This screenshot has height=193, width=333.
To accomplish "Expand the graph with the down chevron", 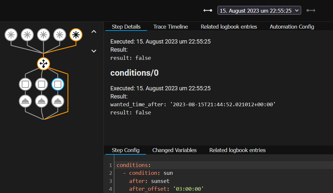I will tap(94, 51).
